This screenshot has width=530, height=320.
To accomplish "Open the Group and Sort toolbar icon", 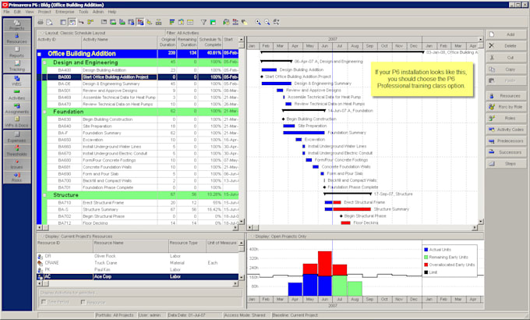I will coord(213,23).
